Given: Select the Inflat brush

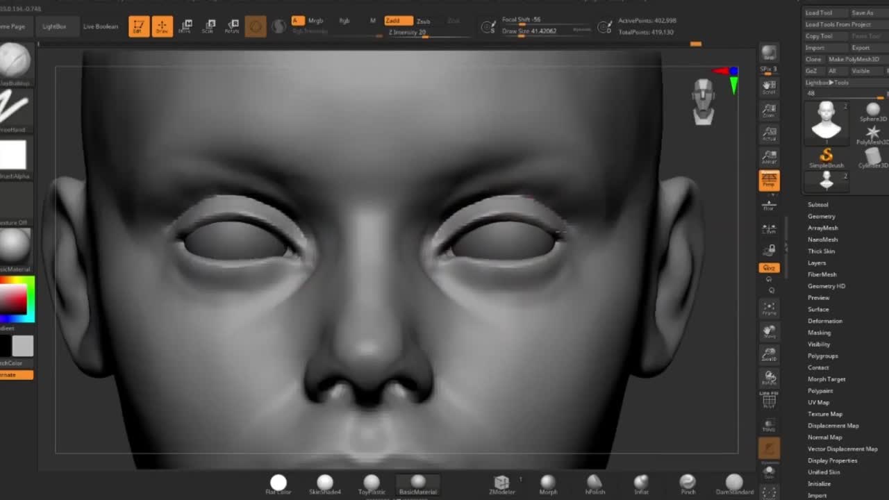Looking at the screenshot, I should (x=641, y=483).
